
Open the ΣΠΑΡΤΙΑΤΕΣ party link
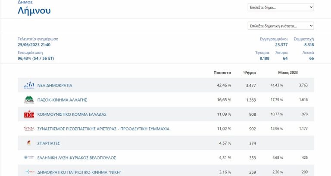[x=49, y=143]
